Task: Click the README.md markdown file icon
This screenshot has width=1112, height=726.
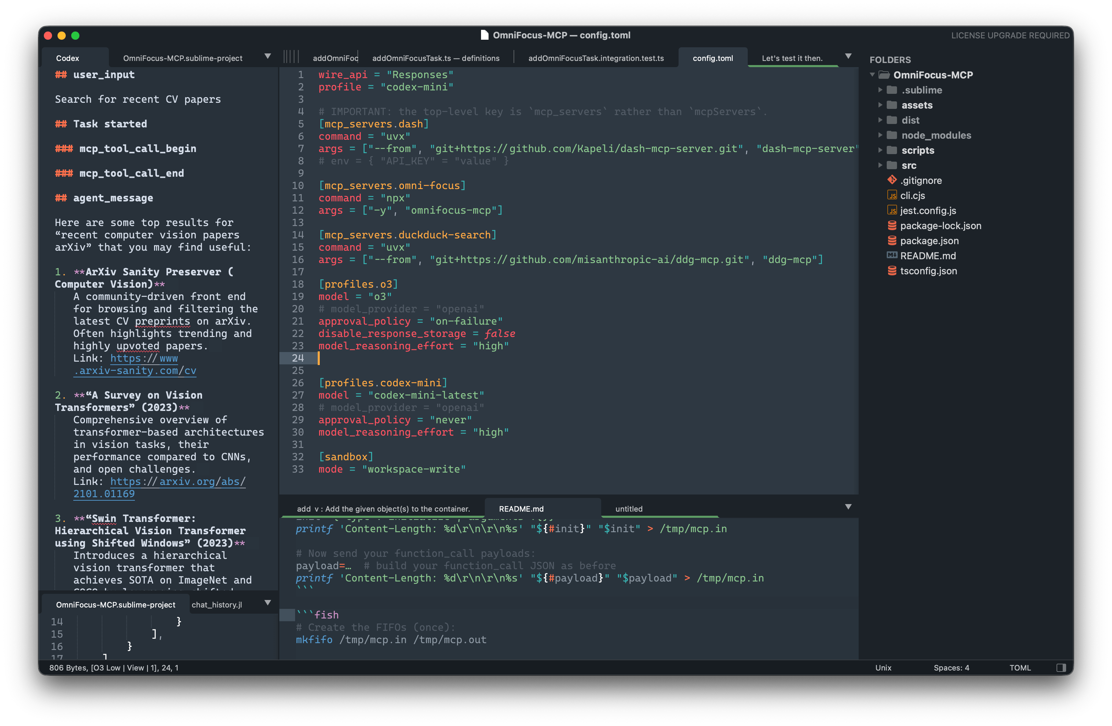Action: tap(892, 255)
